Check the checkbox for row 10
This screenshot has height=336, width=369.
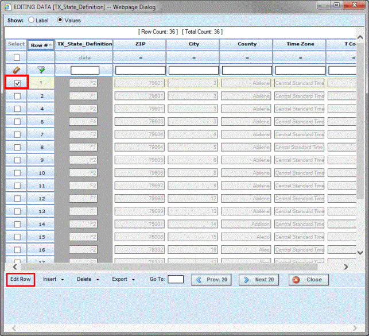click(17, 173)
